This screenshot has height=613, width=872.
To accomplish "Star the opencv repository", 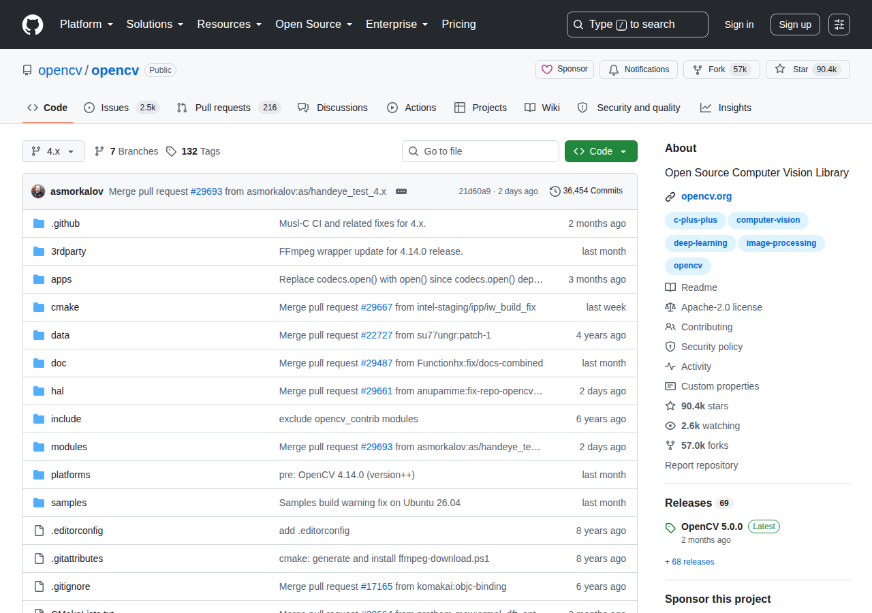I will coord(808,69).
